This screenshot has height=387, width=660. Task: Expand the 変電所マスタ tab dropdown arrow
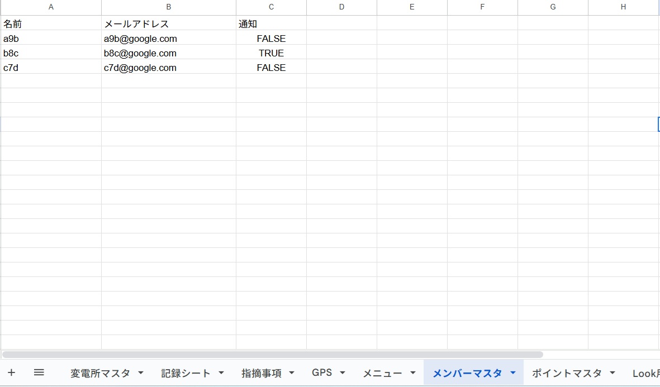pyautogui.click(x=141, y=373)
